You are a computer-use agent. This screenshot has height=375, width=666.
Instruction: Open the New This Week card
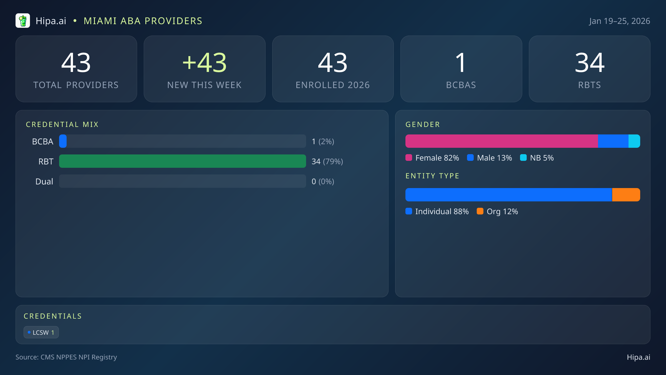205,69
